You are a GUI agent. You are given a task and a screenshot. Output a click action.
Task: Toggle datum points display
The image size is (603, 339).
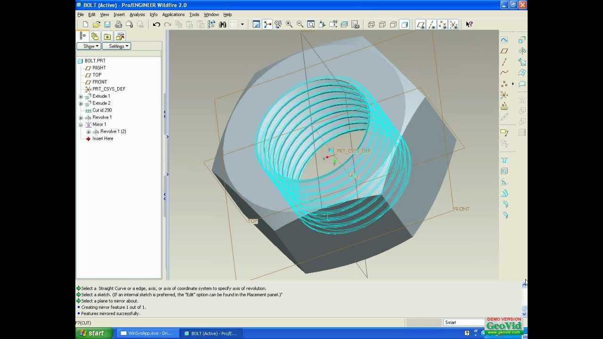[x=442, y=24]
